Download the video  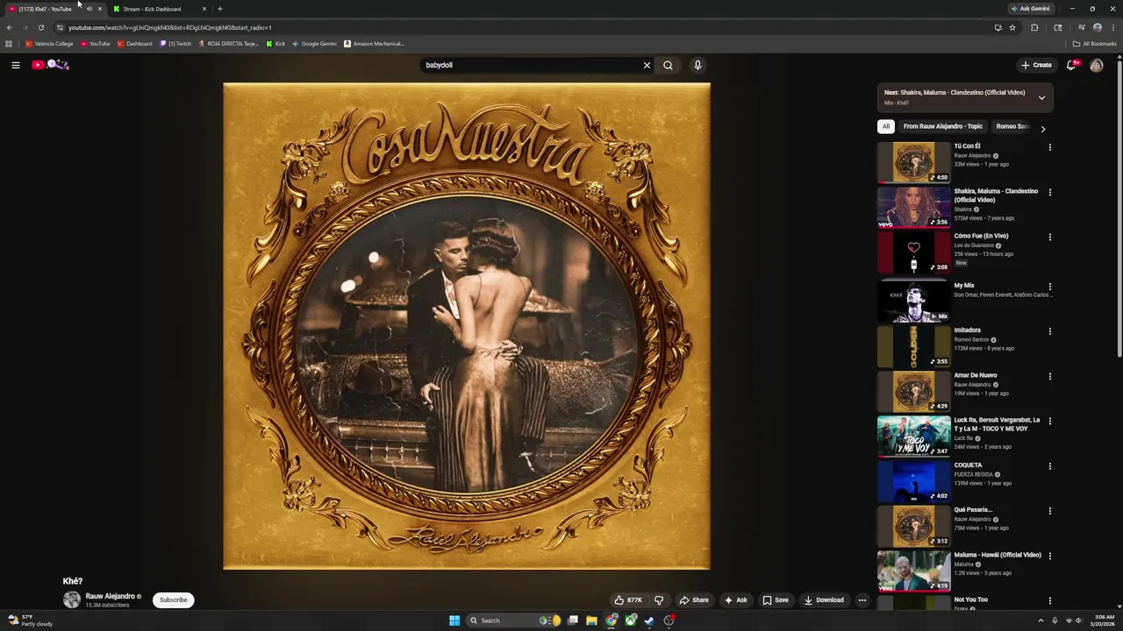pos(824,600)
